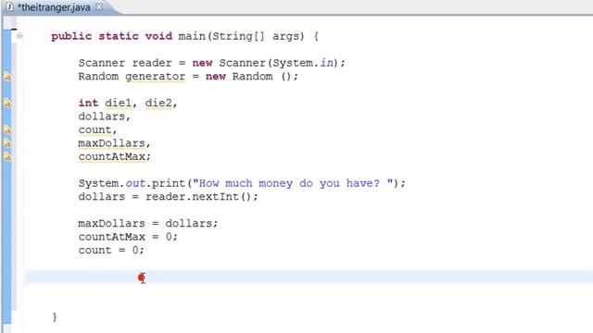Click the 'die1' variable name
Screen dimensions: 593x333
(x=118, y=103)
